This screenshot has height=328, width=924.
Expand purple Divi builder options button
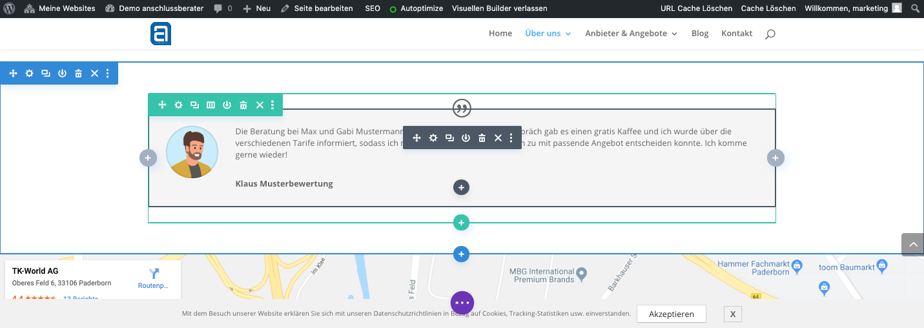462,302
